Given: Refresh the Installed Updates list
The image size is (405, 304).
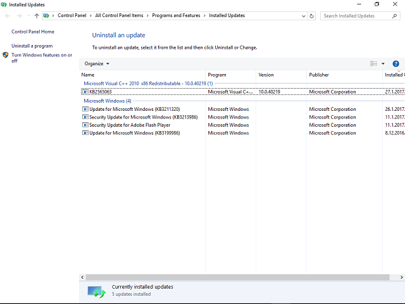Looking at the screenshot, I should point(311,16).
